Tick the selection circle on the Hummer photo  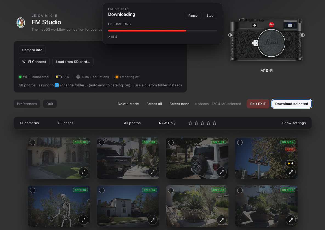point(102,142)
